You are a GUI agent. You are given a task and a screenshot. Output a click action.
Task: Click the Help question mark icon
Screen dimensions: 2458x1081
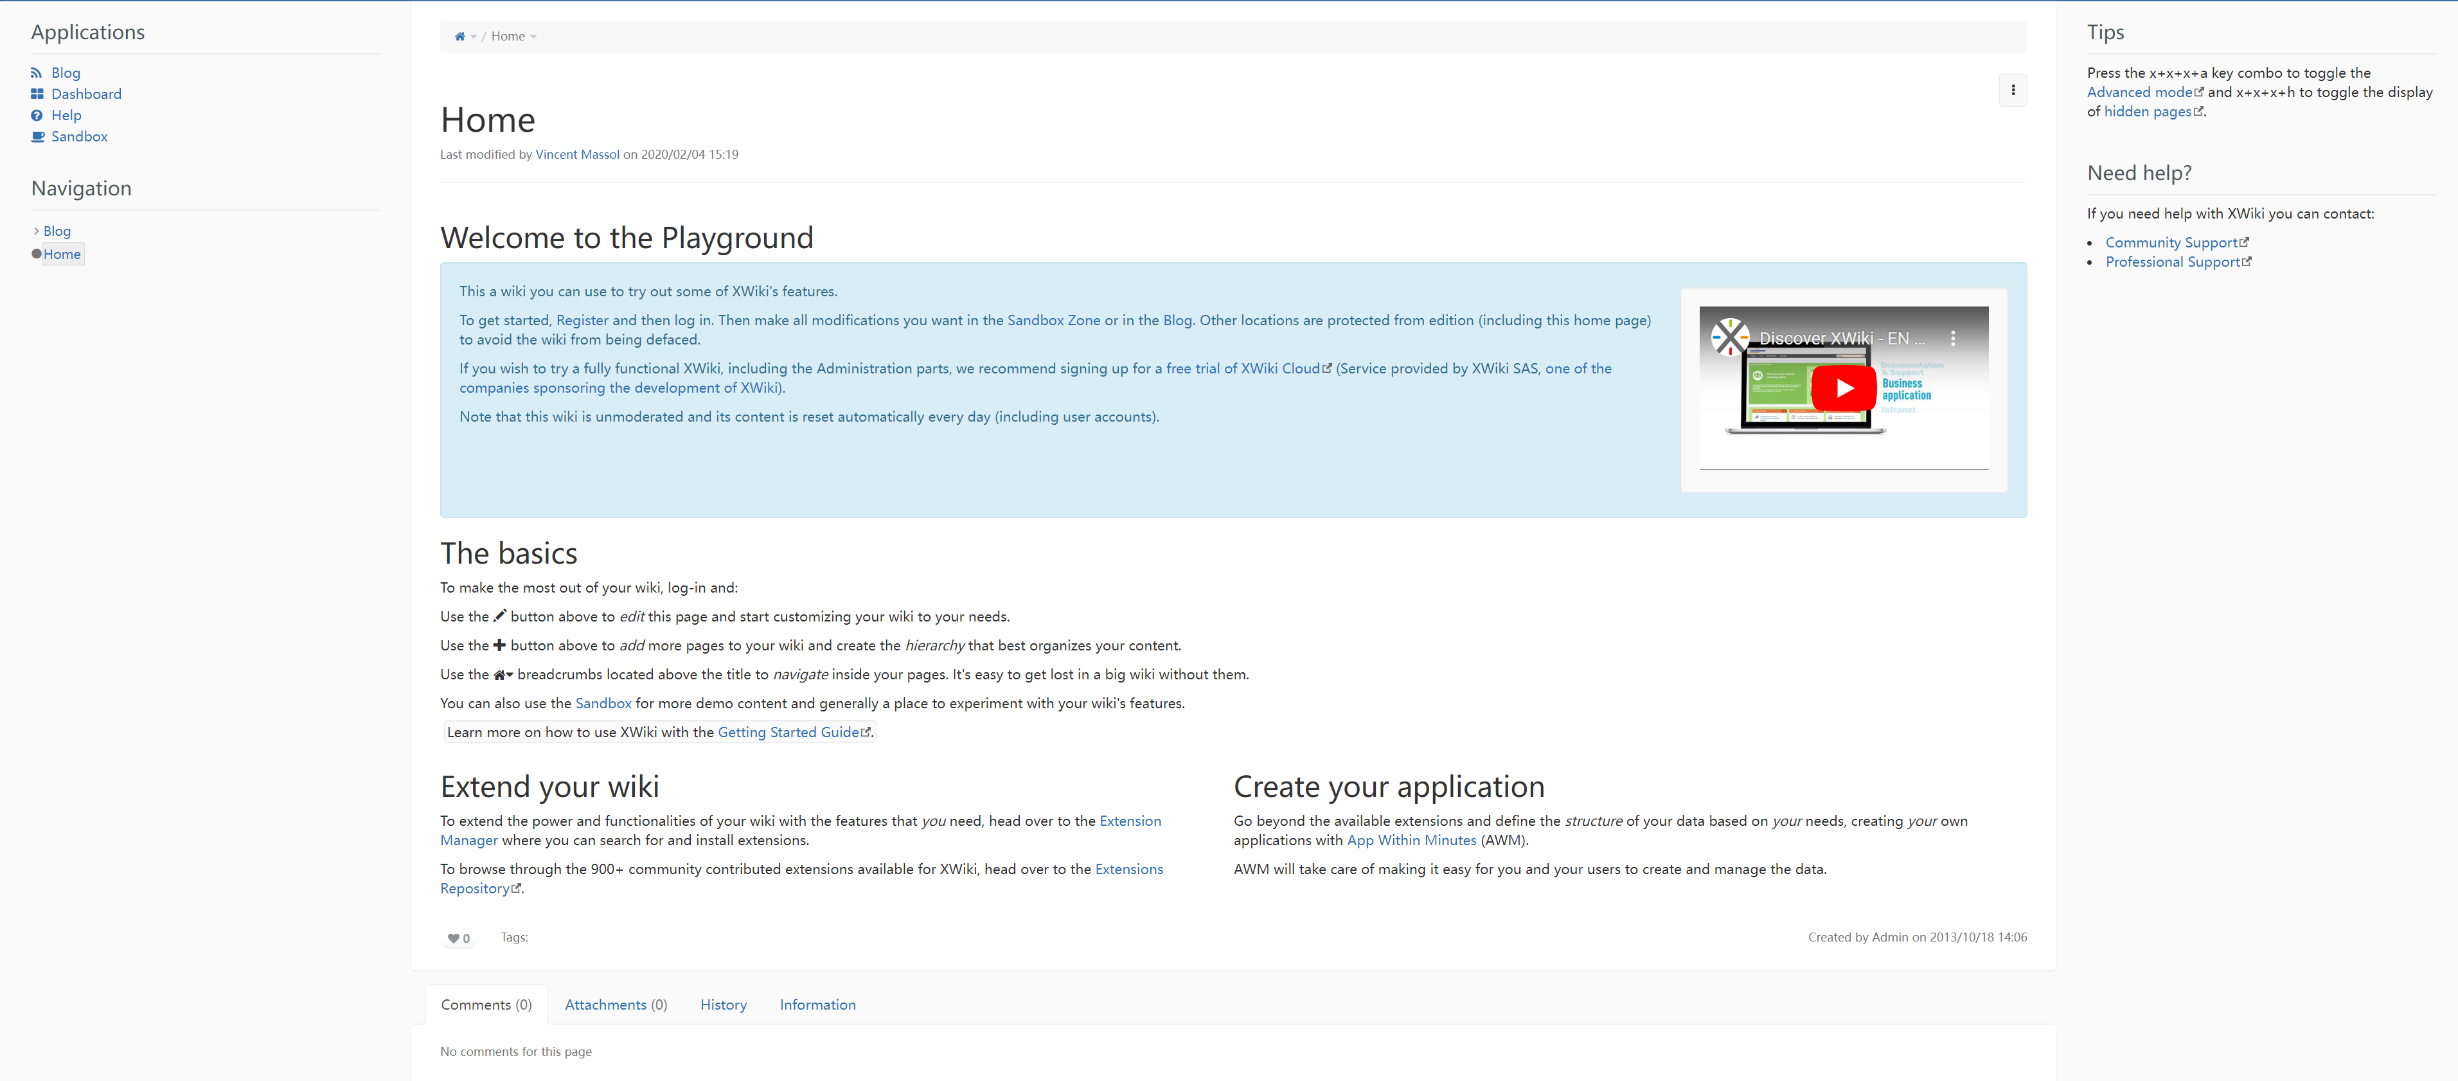pyautogui.click(x=36, y=116)
